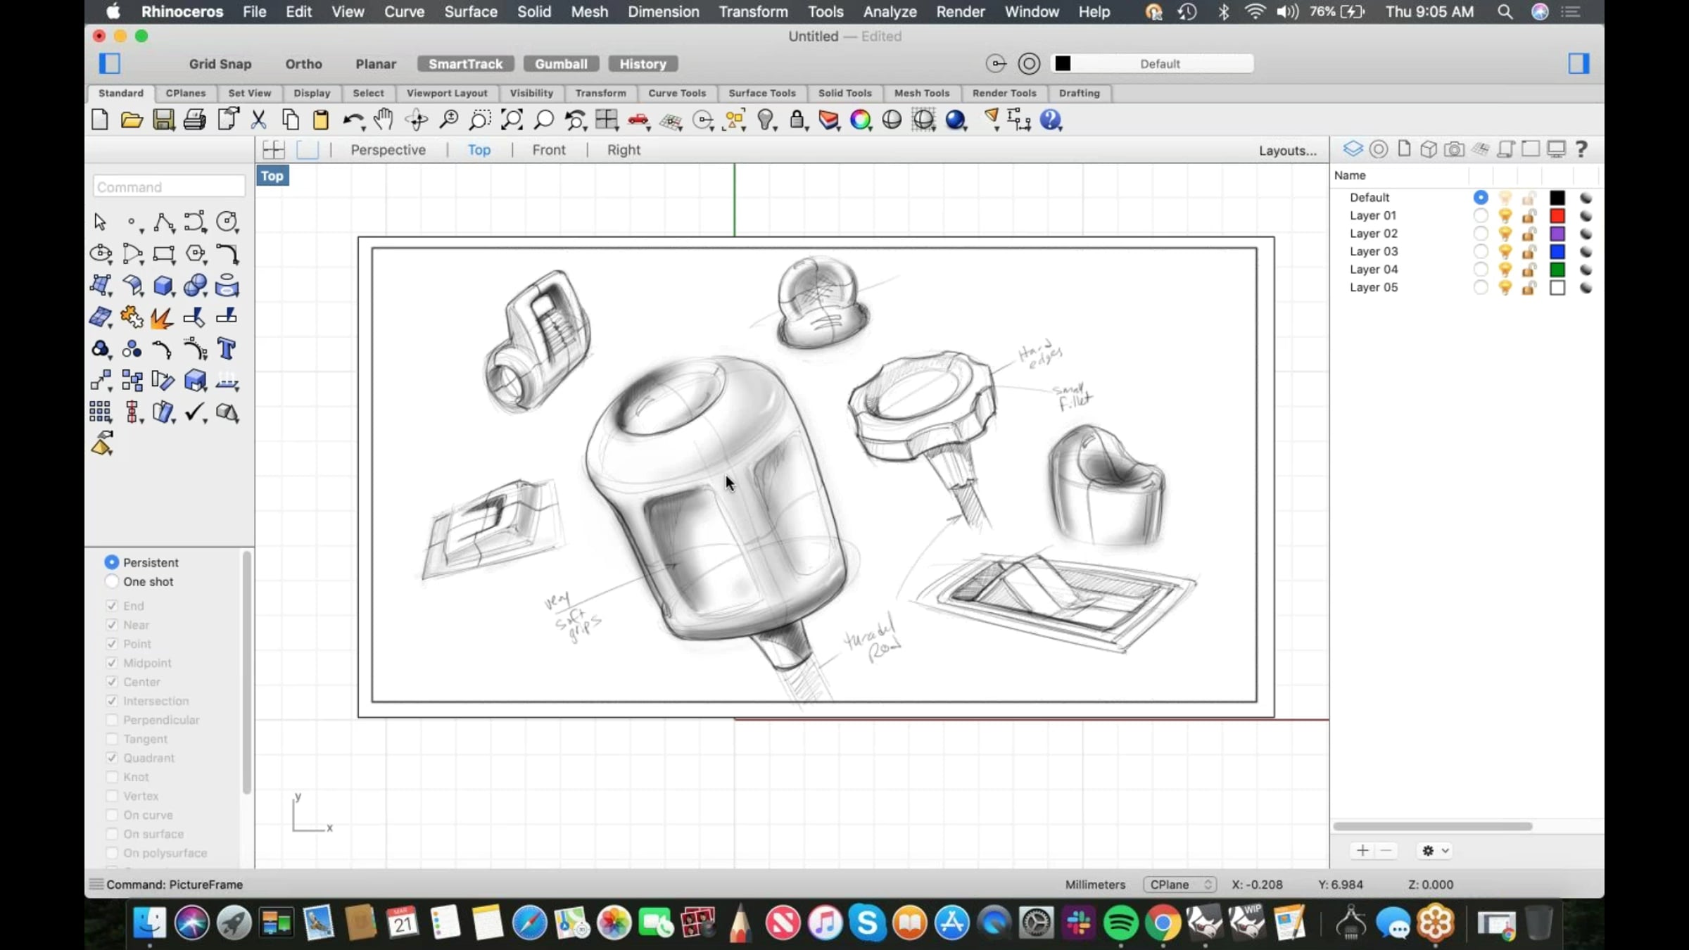This screenshot has width=1689, height=950.
Task: Make Layer 01 the current layer
Action: [x=1481, y=216]
